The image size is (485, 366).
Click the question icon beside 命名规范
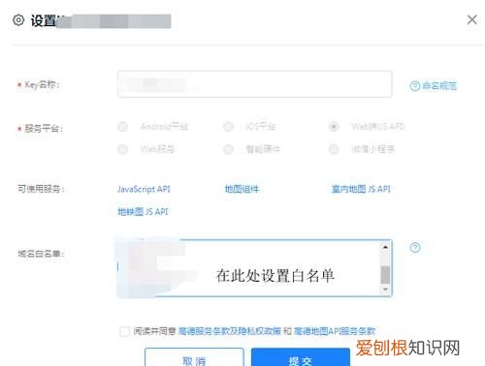pos(415,86)
